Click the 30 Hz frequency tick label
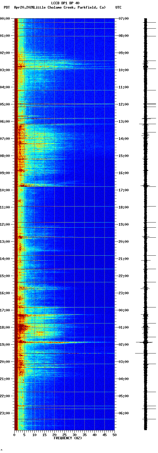 coord(74,435)
